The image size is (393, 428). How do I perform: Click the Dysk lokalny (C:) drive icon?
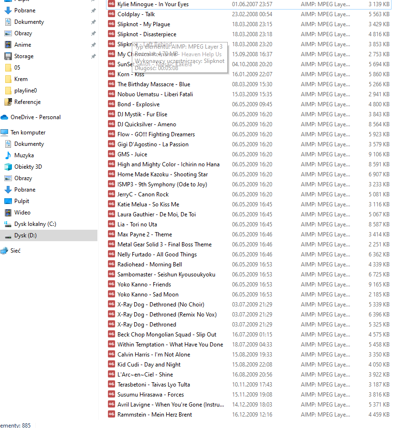click(8, 224)
